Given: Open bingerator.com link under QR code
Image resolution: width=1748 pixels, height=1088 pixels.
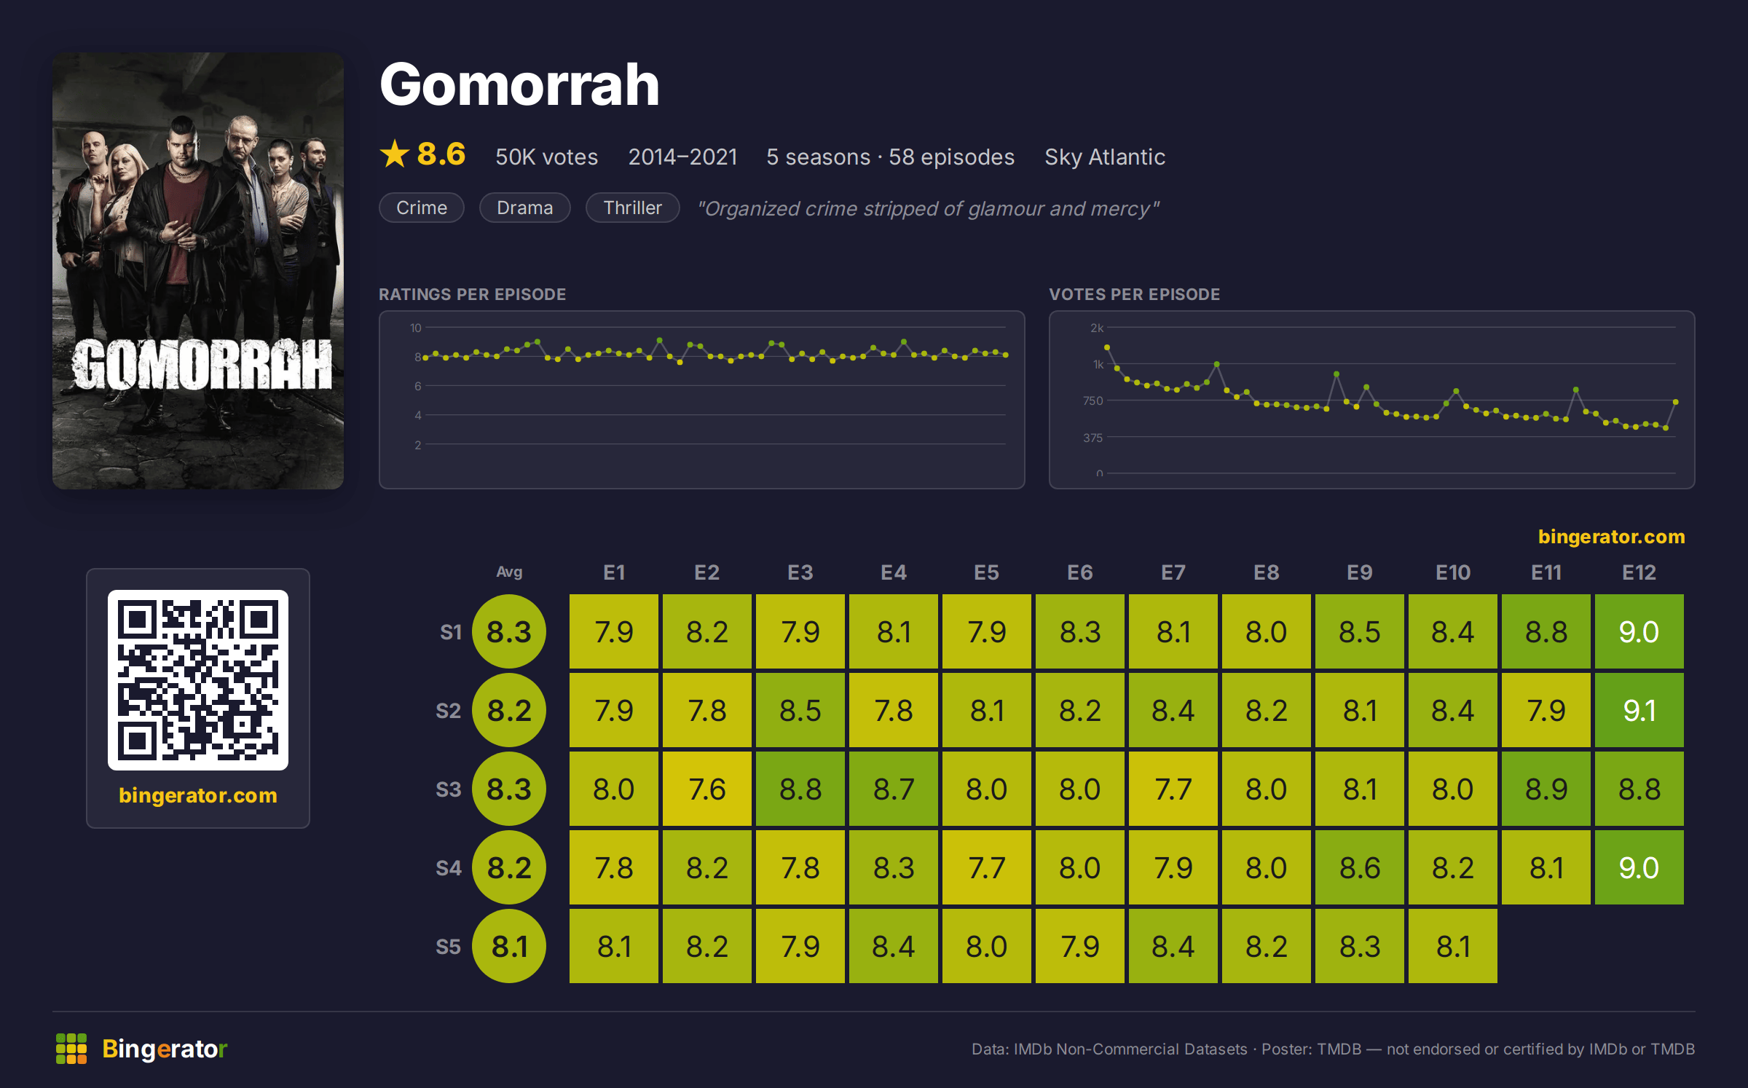Looking at the screenshot, I should coord(198,795).
